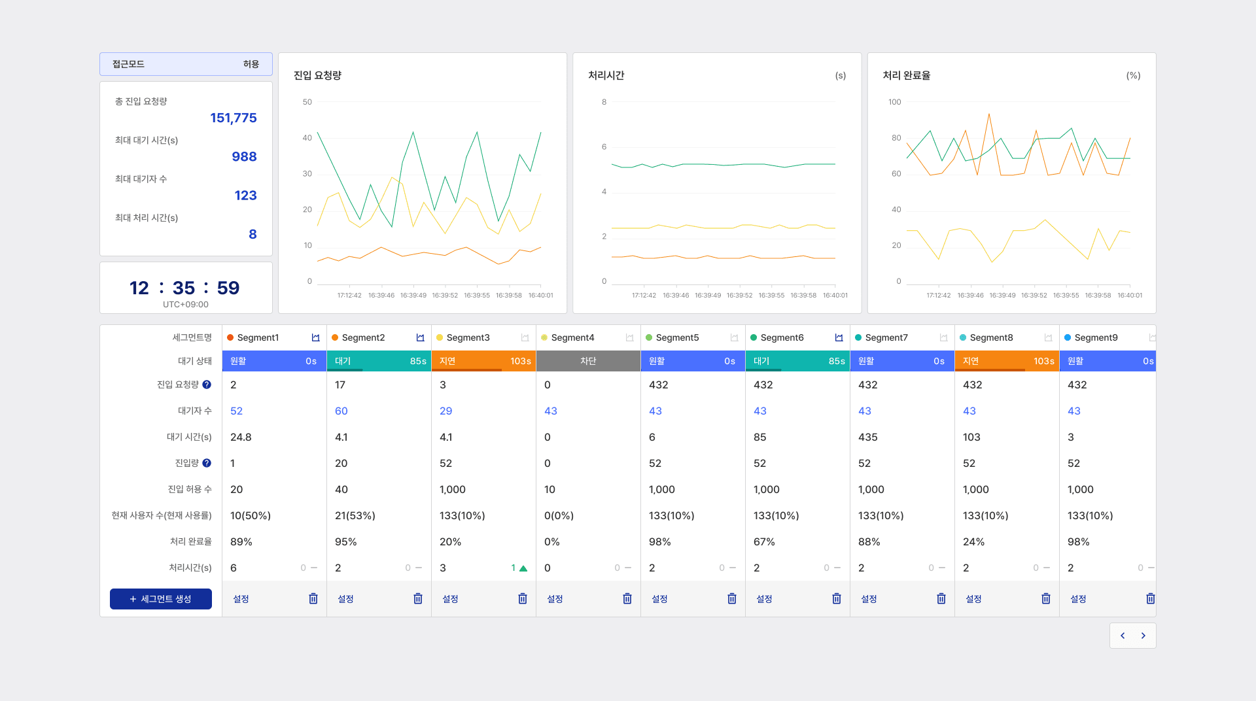The width and height of the screenshot is (1256, 701).
Task: Delete Segment7 with trash icon
Action: (x=941, y=598)
